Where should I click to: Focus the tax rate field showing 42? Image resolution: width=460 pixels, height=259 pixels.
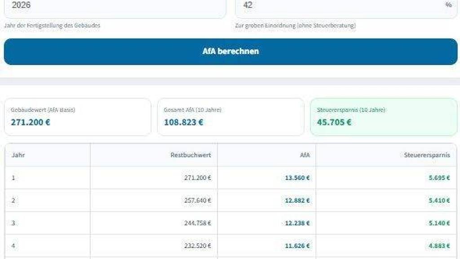pos(337,6)
